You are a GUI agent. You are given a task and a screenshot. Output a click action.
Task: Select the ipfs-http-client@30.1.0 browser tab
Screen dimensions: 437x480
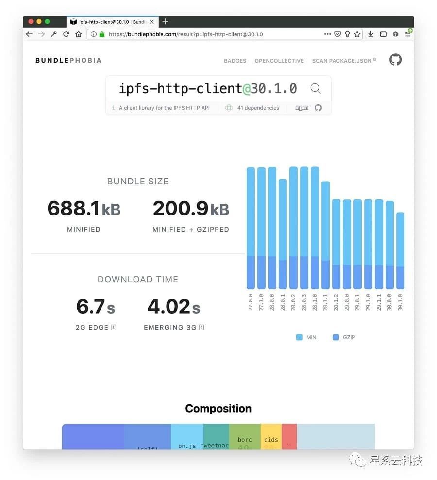[x=112, y=22]
